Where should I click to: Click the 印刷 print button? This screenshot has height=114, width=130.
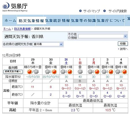point(123,44)
